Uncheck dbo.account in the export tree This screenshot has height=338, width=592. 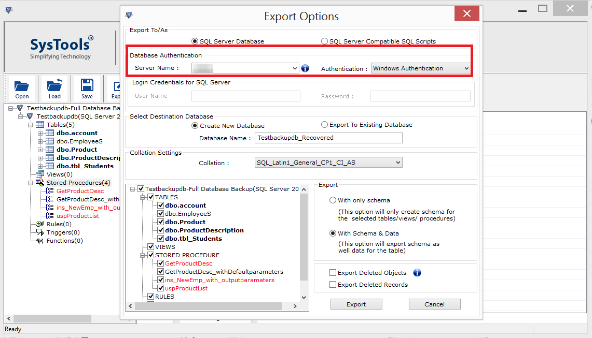[160, 205]
